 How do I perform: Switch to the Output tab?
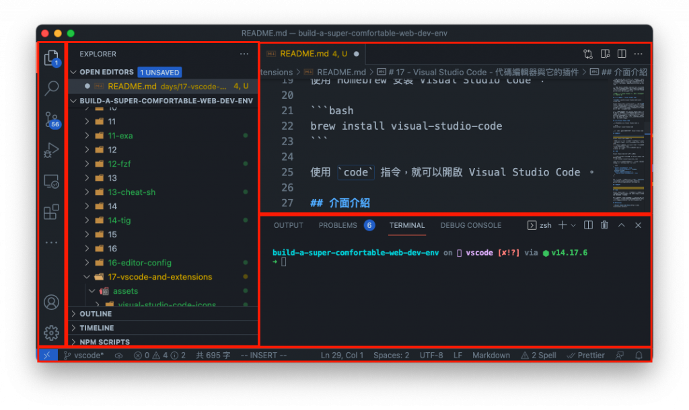288,225
